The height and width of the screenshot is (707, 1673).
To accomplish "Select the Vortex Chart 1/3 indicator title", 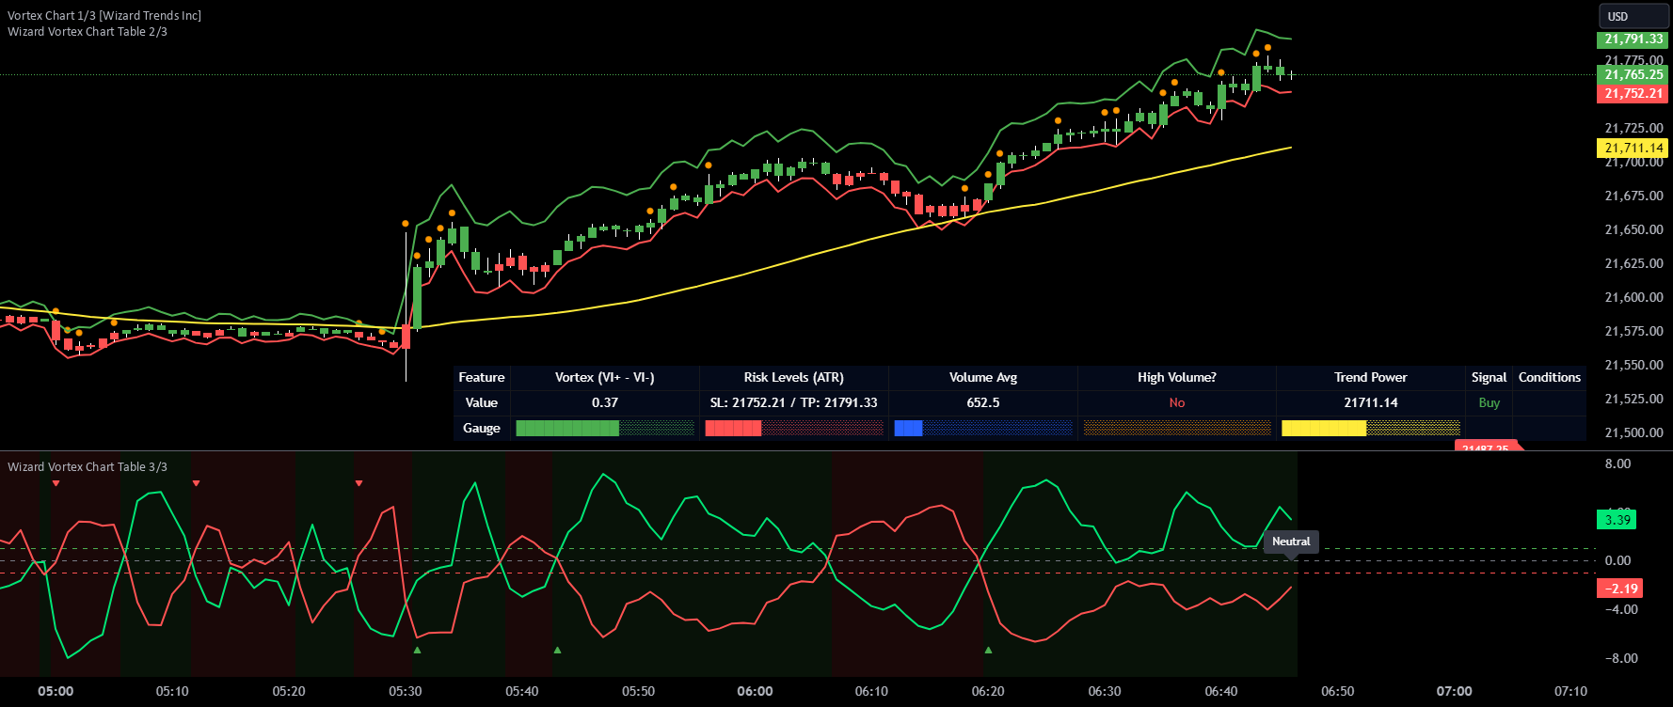I will coord(104,15).
